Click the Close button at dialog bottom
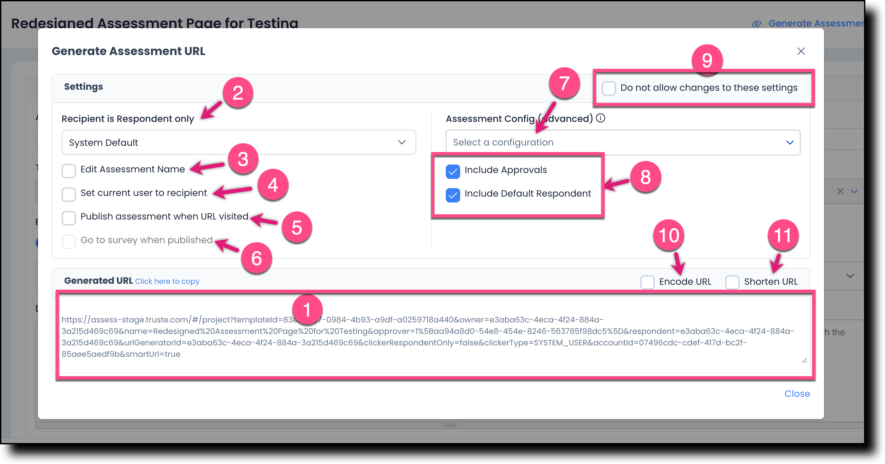 coord(797,394)
